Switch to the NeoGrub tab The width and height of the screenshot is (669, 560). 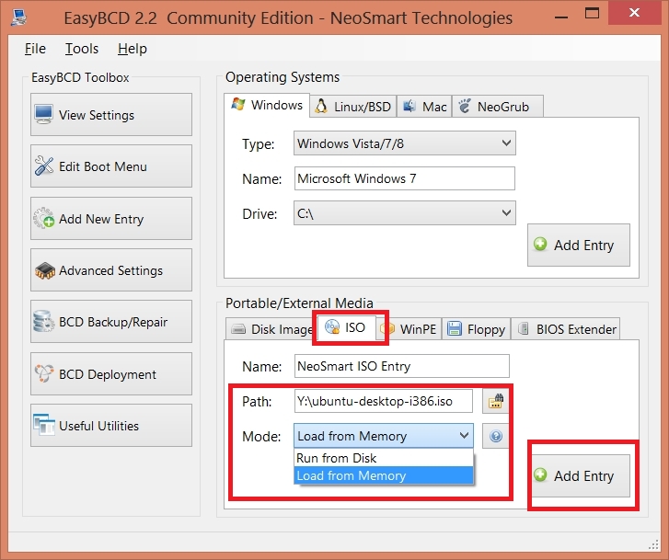pyautogui.click(x=498, y=106)
